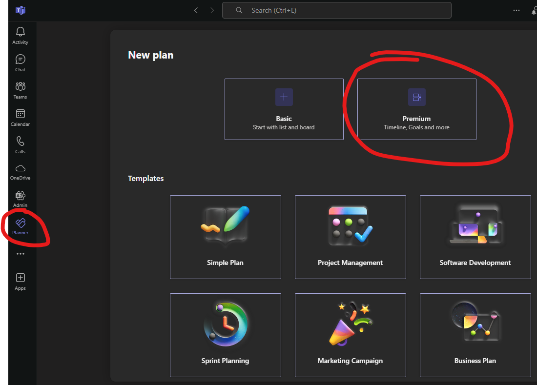Image resolution: width=537 pixels, height=385 pixels.
Task: Click the 'Templates' heading
Action: [x=145, y=178]
